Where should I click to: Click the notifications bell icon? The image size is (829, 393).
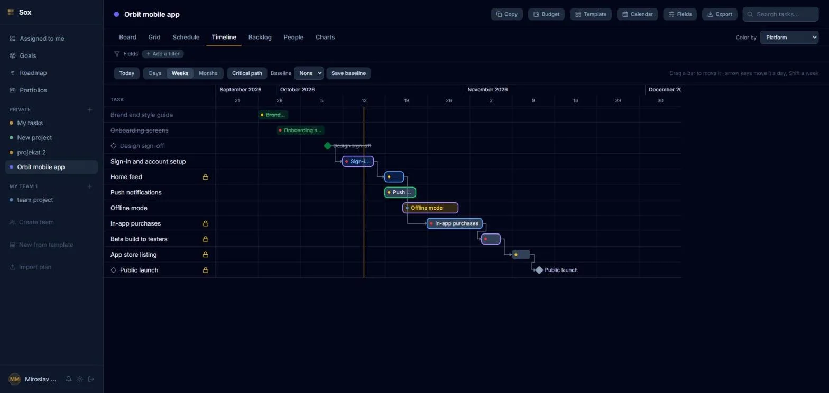(68, 379)
